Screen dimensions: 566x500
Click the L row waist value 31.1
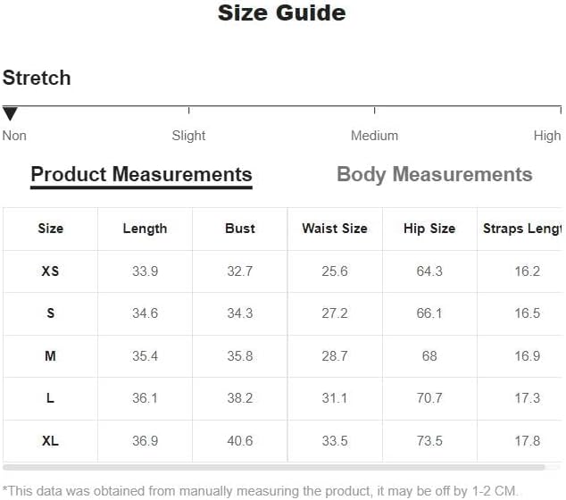pyautogui.click(x=335, y=398)
